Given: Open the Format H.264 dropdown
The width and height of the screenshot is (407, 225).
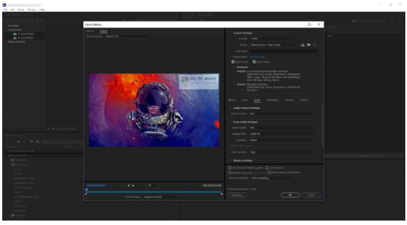Looking at the screenshot, I should (x=274, y=39).
